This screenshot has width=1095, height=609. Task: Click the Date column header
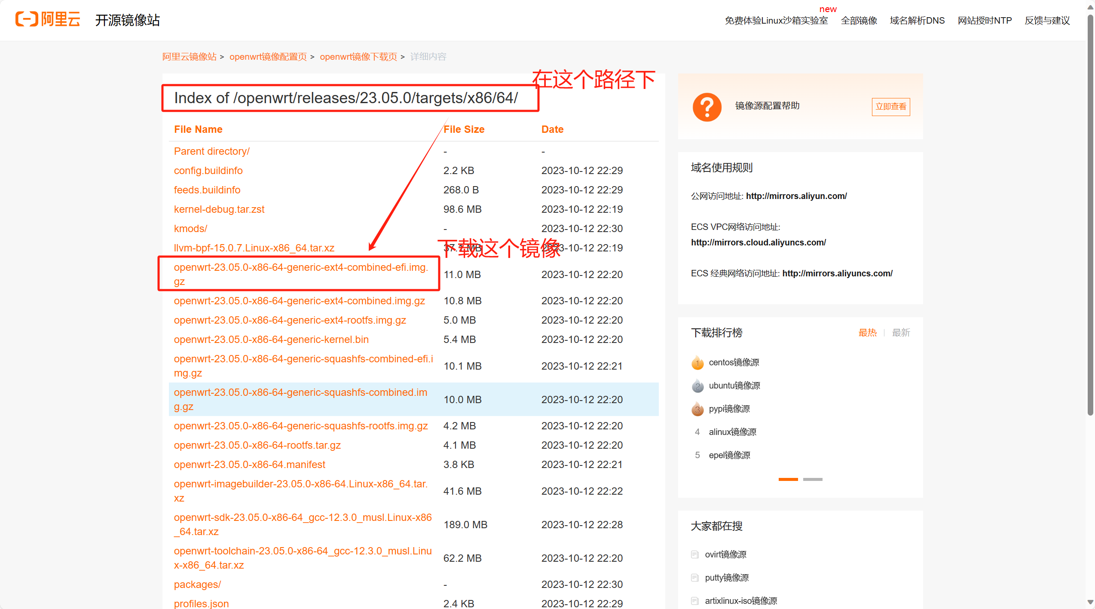point(552,129)
